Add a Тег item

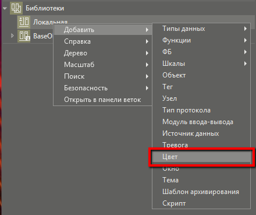point(201,87)
